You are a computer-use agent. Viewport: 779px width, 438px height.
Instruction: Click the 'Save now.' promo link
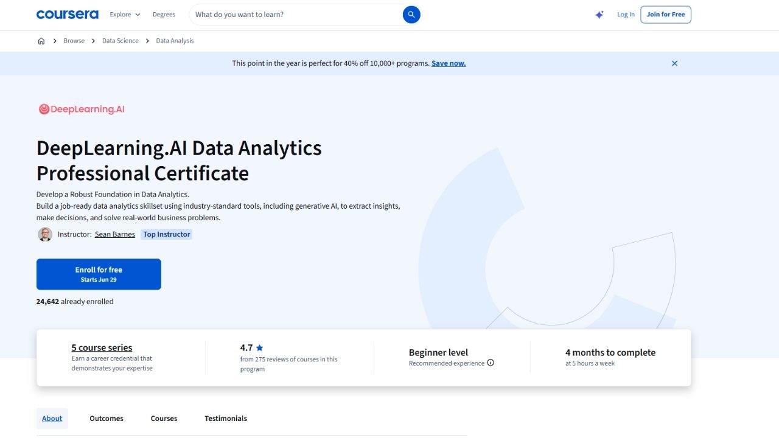[449, 63]
